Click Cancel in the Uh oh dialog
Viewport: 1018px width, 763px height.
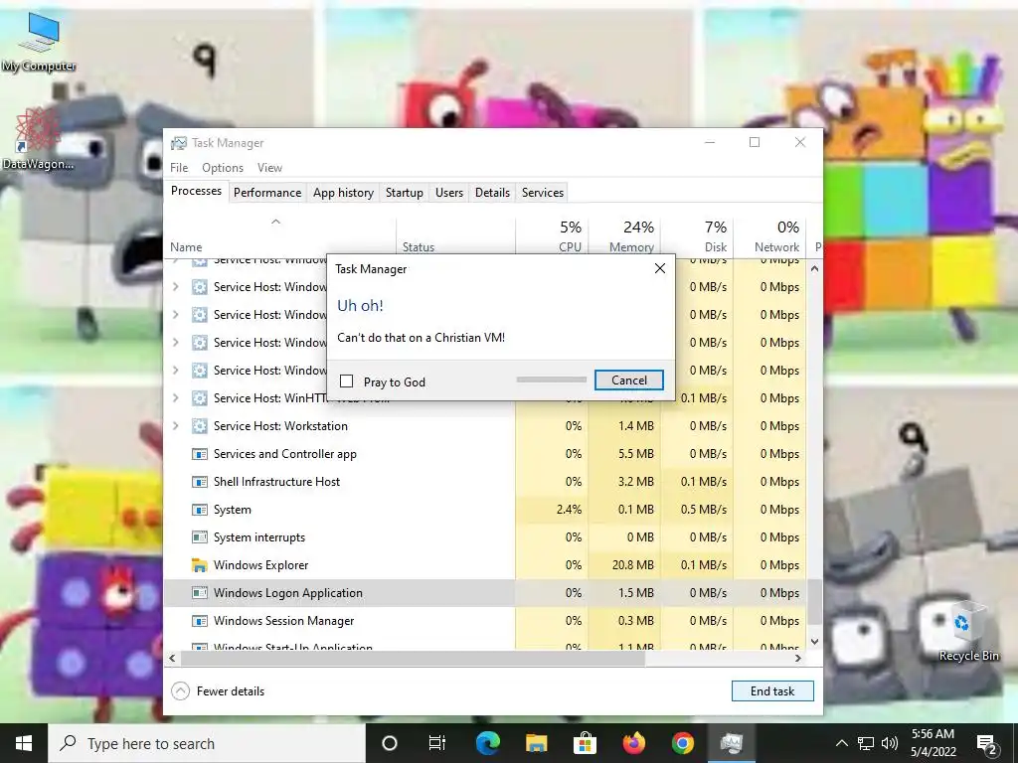coord(628,381)
